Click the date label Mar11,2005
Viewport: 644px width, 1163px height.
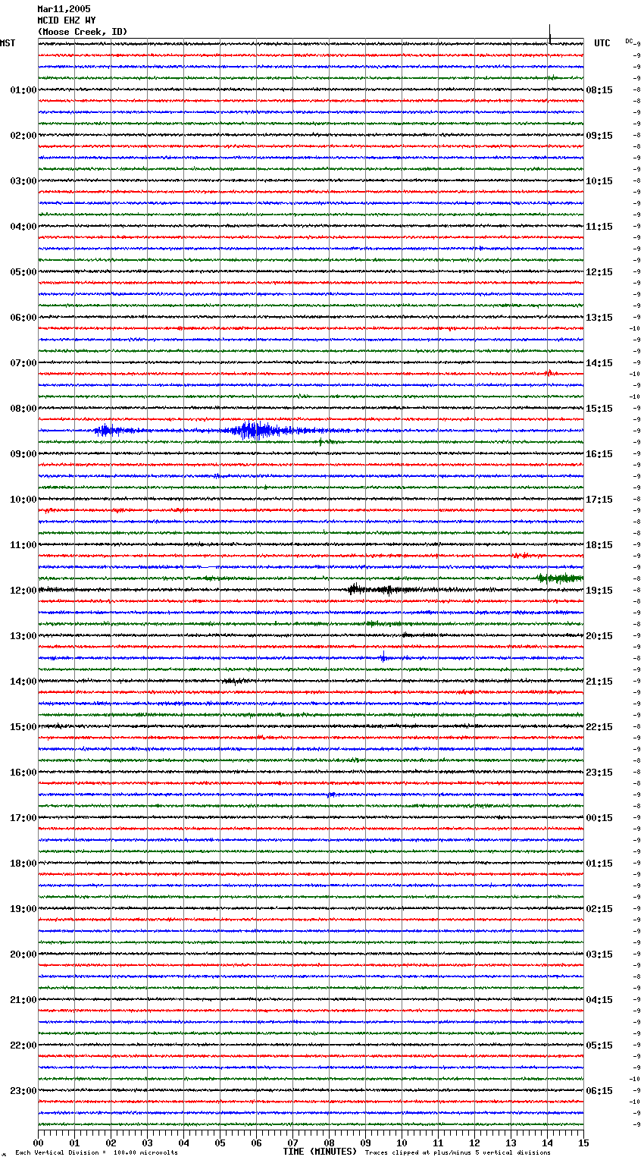[64, 9]
